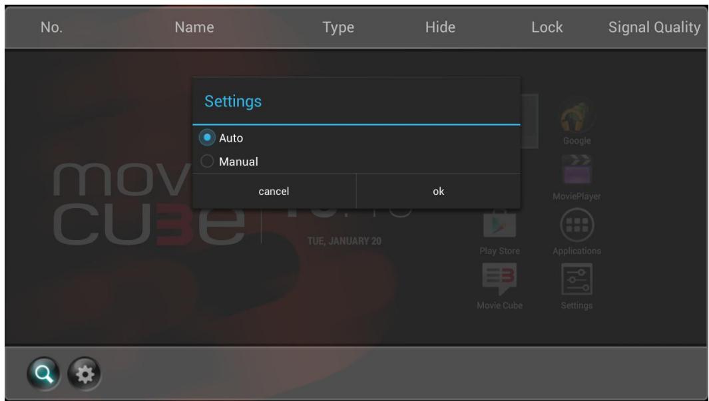This screenshot has width=709, height=401.
Task: Choose the Manual radio option
Action: tap(207, 161)
